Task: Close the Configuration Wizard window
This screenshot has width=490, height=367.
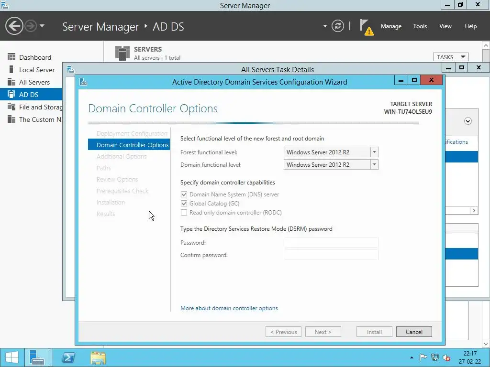Action: tap(431, 80)
